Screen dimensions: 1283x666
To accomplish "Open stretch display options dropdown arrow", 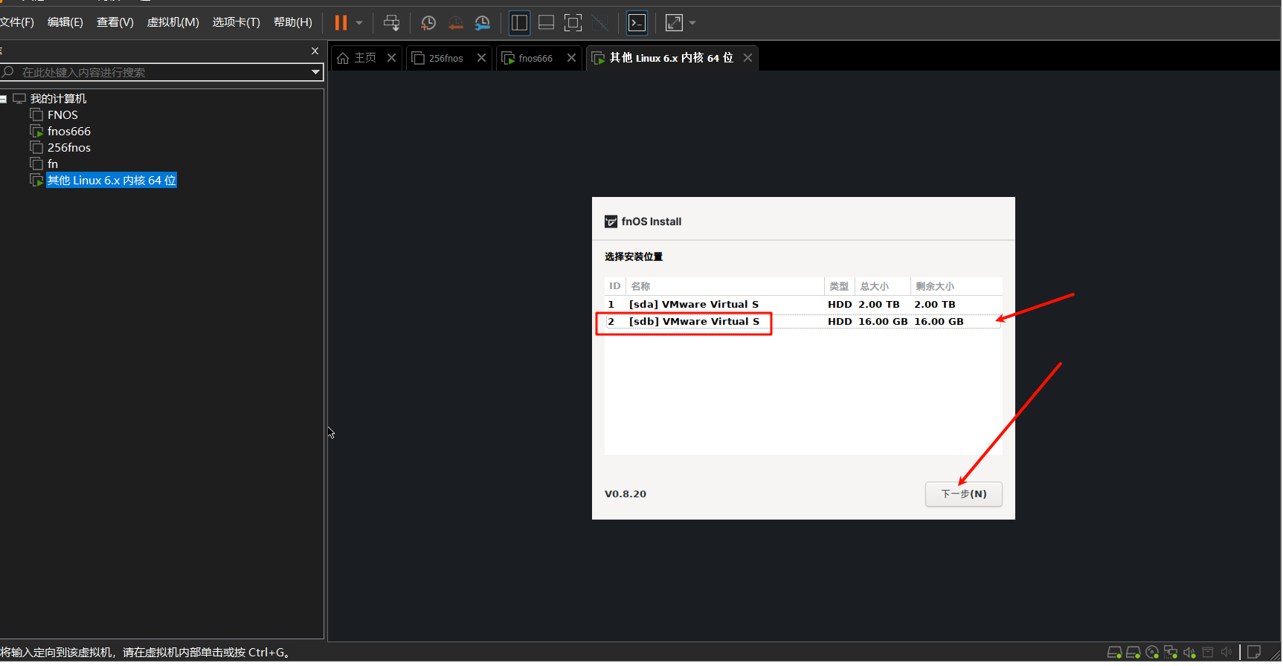I will (x=692, y=23).
